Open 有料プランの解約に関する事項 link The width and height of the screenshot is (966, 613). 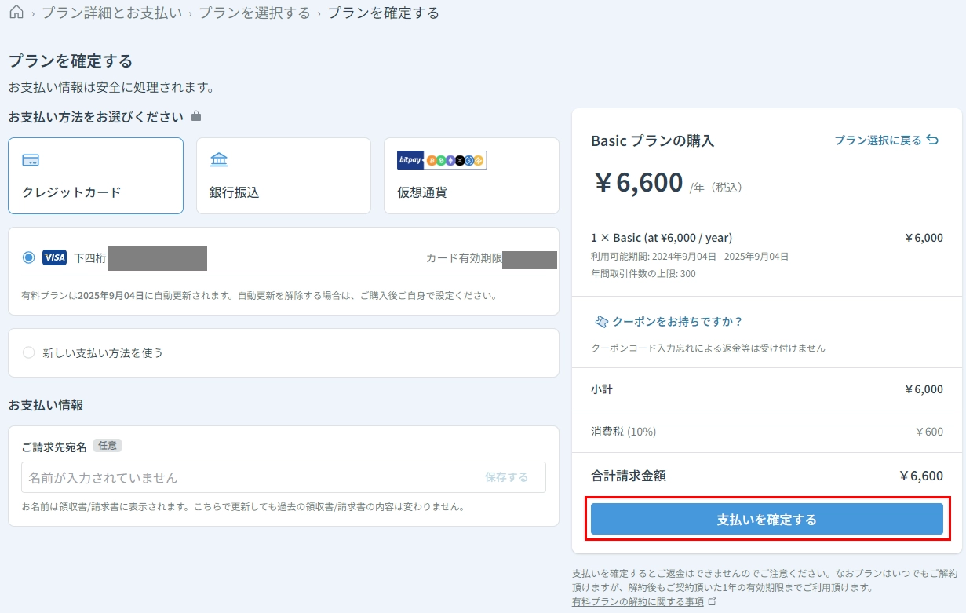point(638,602)
